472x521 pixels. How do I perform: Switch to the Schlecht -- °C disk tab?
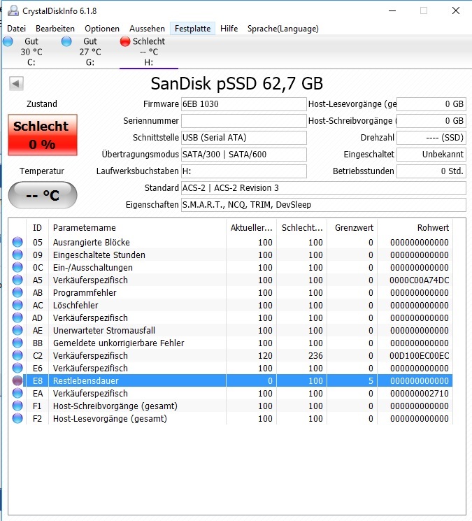(x=148, y=52)
